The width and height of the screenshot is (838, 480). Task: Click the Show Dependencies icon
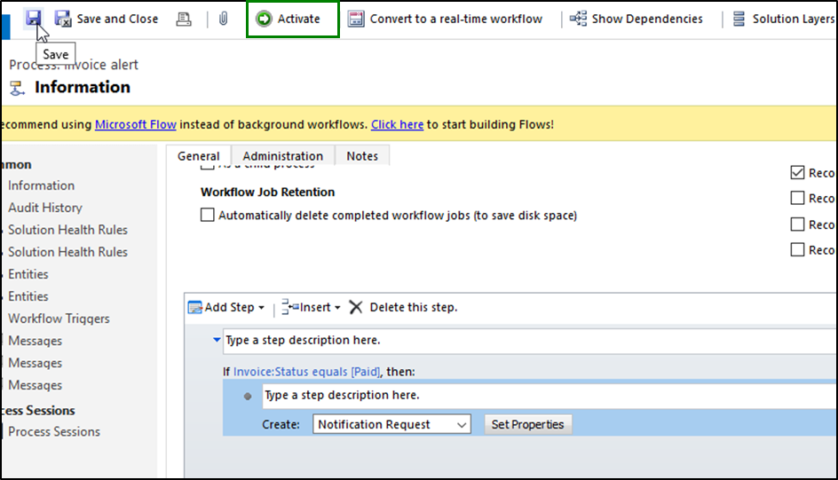point(578,19)
